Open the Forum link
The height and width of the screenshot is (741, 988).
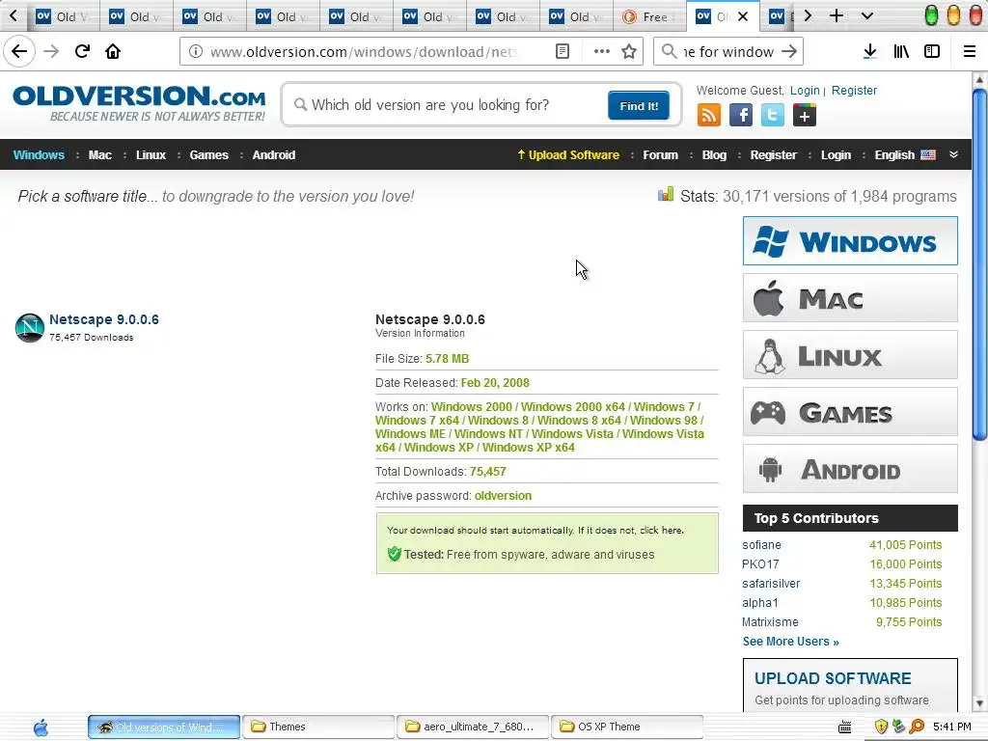click(660, 155)
